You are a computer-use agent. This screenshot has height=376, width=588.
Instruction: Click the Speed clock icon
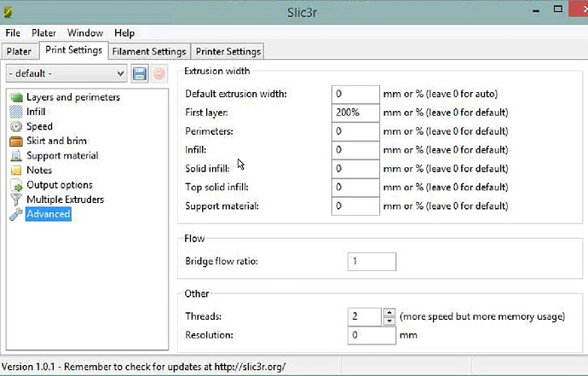(x=16, y=126)
